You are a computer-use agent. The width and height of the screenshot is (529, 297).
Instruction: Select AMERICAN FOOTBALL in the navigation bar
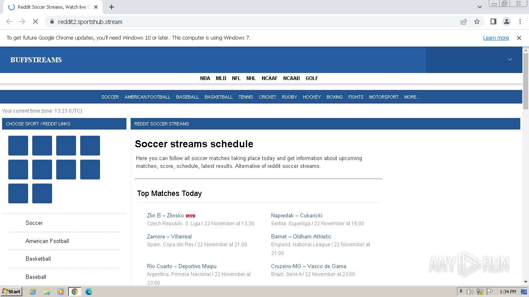(148, 97)
